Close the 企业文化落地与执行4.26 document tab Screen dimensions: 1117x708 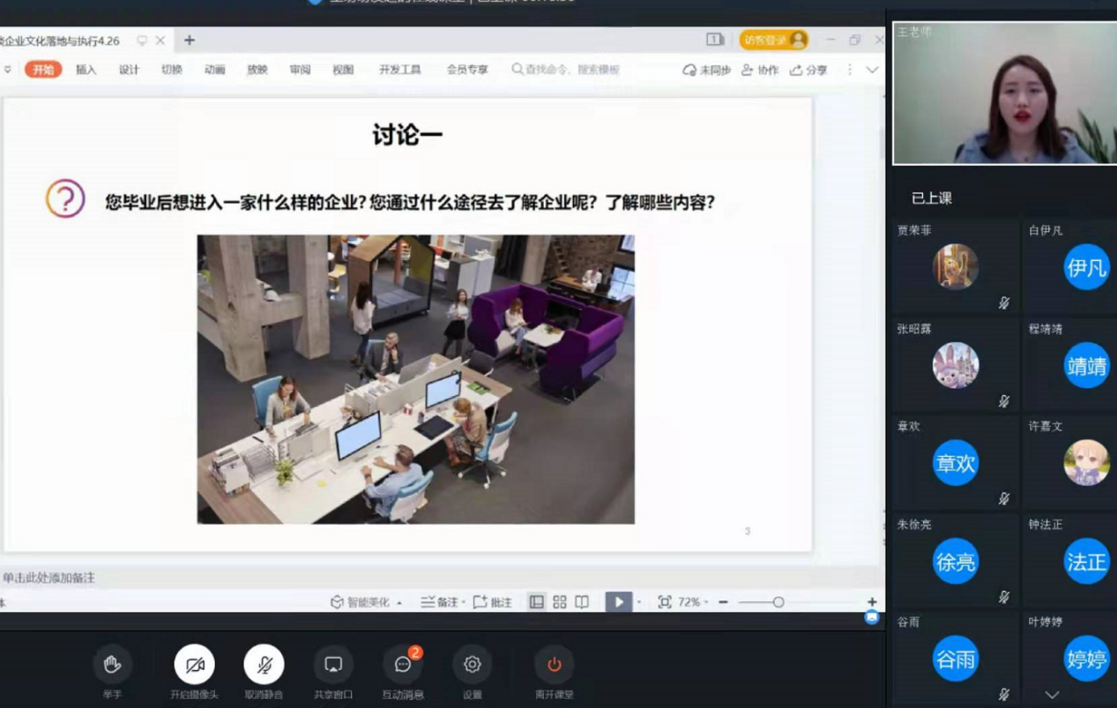160,41
